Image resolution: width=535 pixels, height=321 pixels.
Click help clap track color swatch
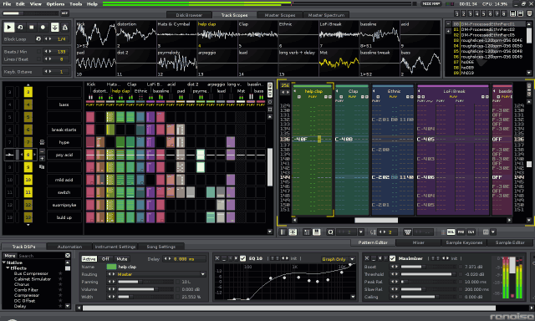(111, 267)
